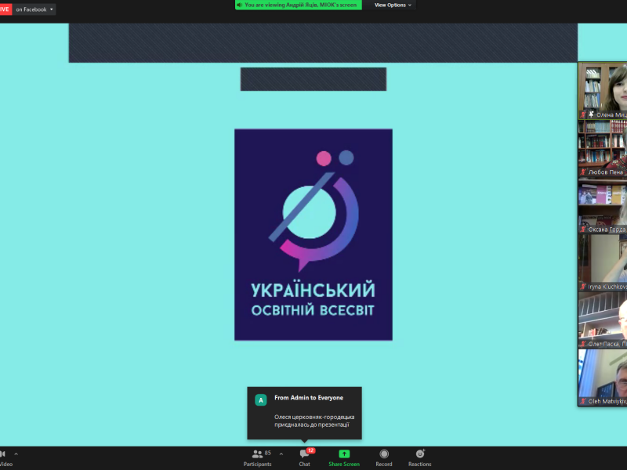Click the Admin avatar in chat notification
The width and height of the screenshot is (627, 470).
tap(260, 399)
